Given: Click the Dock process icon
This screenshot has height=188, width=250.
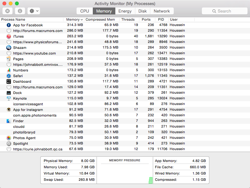Looking at the screenshot, I should point(9,93).
